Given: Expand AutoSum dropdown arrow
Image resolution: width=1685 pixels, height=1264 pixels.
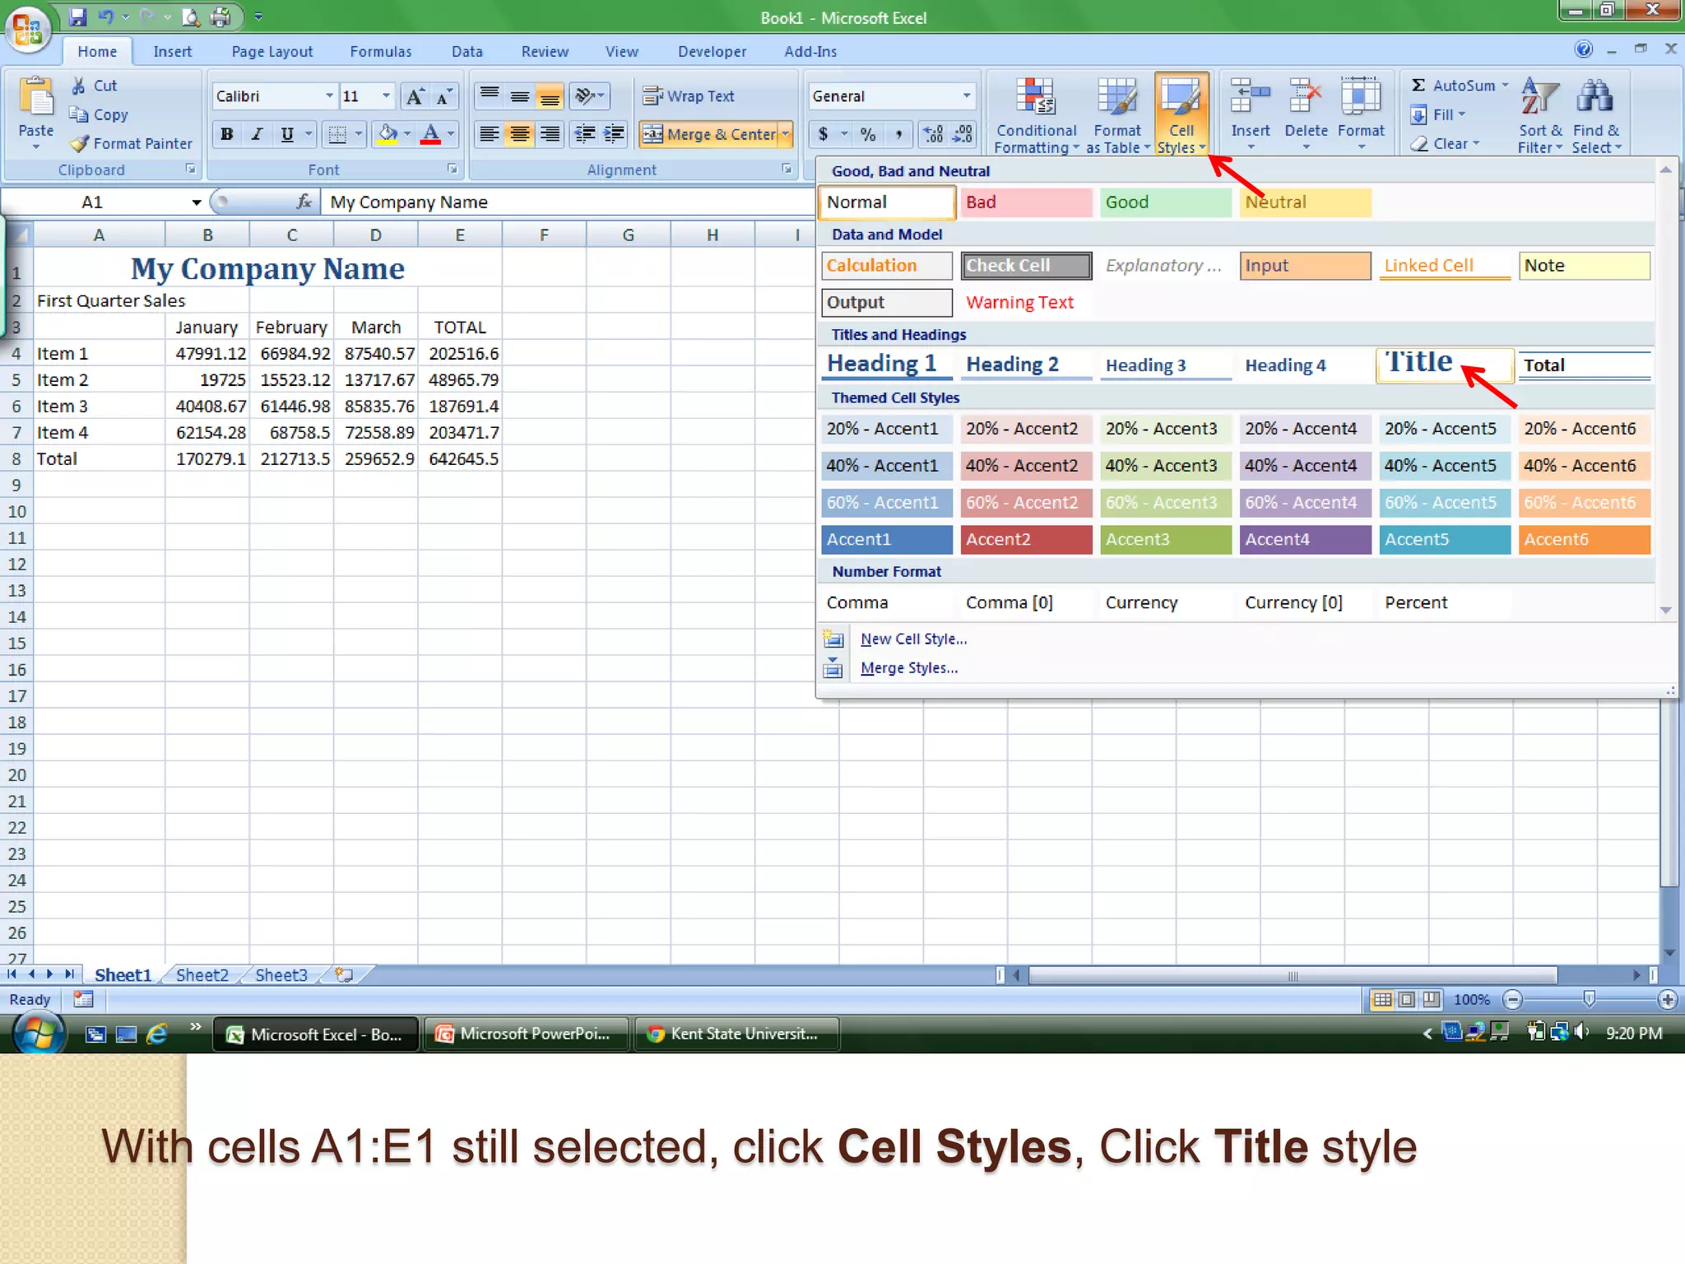Looking at the screenshot, I should tap(1505, 86).
